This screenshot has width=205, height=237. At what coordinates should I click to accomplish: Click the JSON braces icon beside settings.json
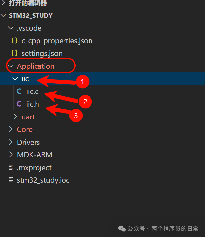click(x=14, y=53)
